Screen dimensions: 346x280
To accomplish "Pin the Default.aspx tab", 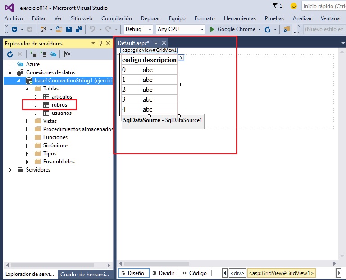I will click(x=155, y=43).
